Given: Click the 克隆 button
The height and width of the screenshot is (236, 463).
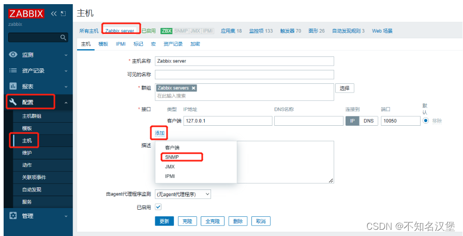Looking at the screenshot, I should pos(187,221).
